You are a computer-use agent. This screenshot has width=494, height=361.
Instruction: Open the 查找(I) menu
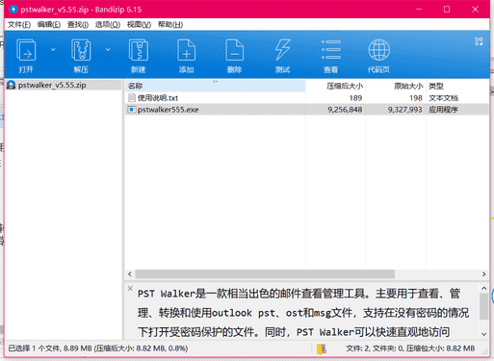[x=78, y=25]
